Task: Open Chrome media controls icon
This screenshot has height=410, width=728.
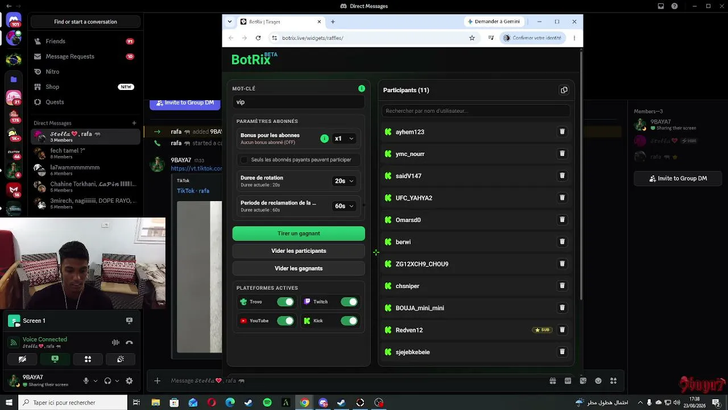Action: coord(491,38)
